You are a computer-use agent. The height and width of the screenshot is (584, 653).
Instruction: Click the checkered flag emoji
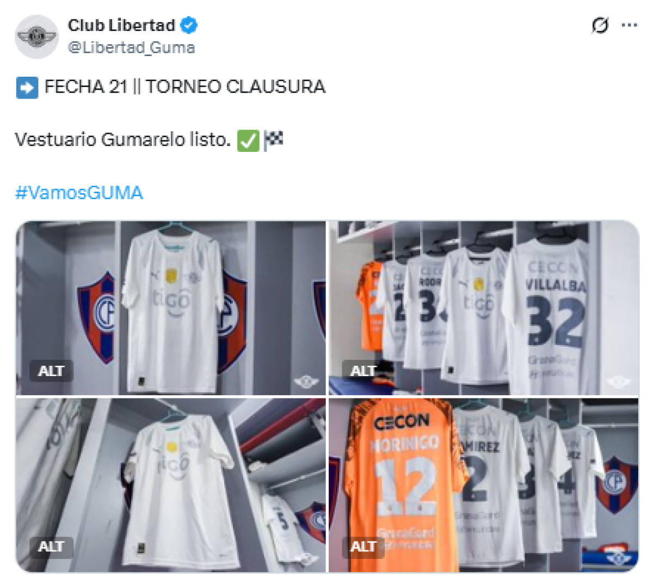(274, 140)
